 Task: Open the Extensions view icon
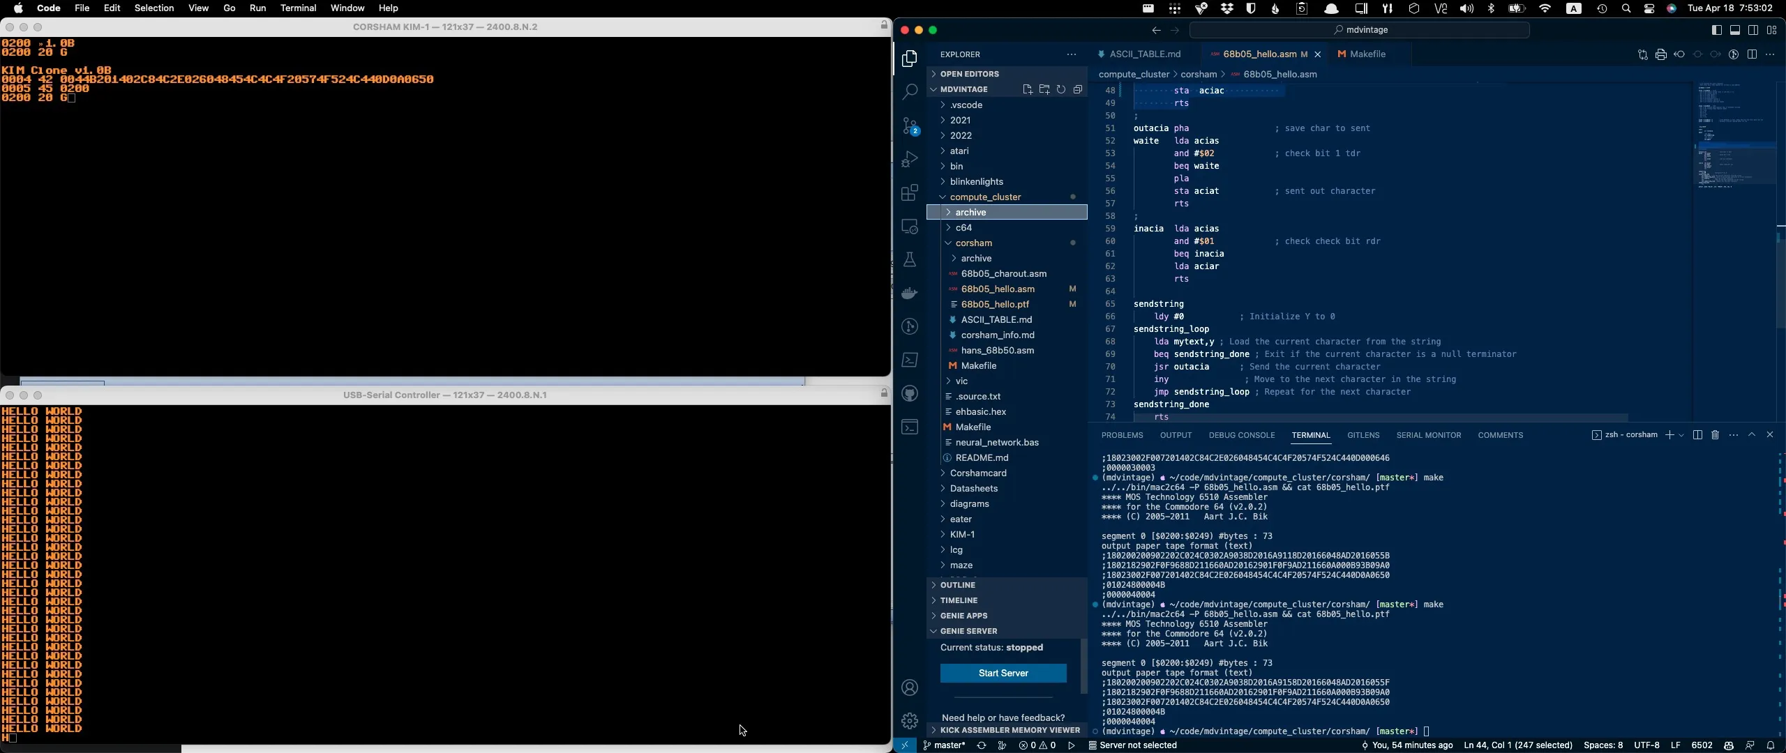click(x=909, y=193)
